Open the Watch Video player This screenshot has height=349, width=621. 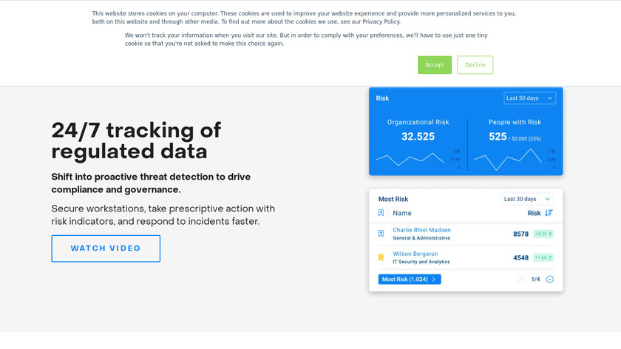tap(106, 248)
